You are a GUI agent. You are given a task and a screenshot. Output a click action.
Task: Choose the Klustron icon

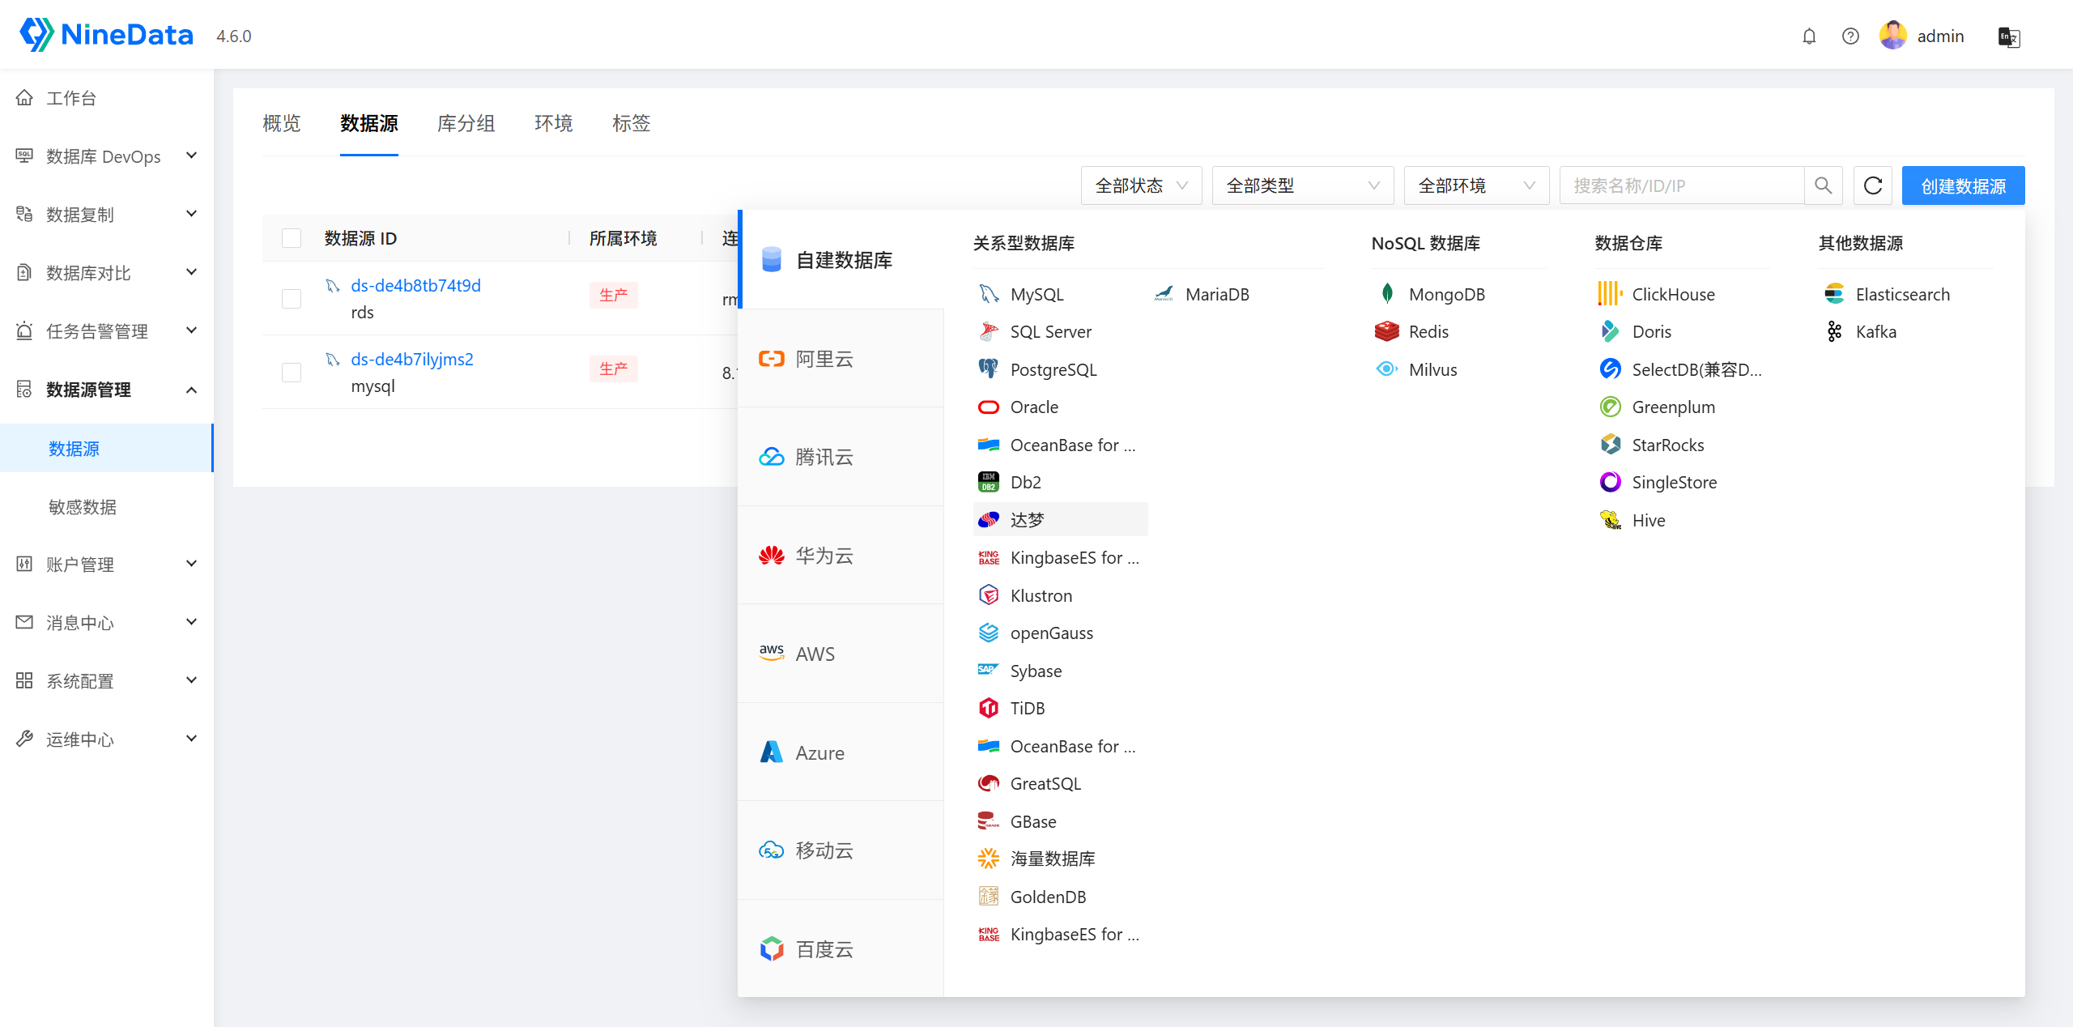[x=989, y=595]
